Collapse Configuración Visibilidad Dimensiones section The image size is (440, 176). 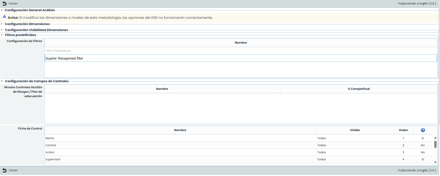click(x=2, y=30)
